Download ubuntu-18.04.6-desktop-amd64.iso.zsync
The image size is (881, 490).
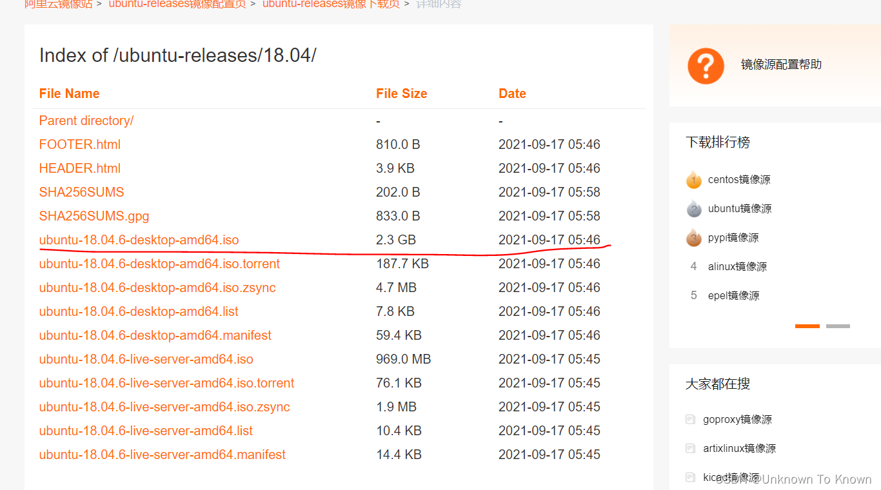click(x=157, y=288)
